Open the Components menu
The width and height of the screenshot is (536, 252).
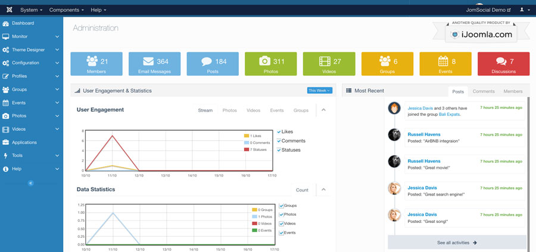click(66, 10)
